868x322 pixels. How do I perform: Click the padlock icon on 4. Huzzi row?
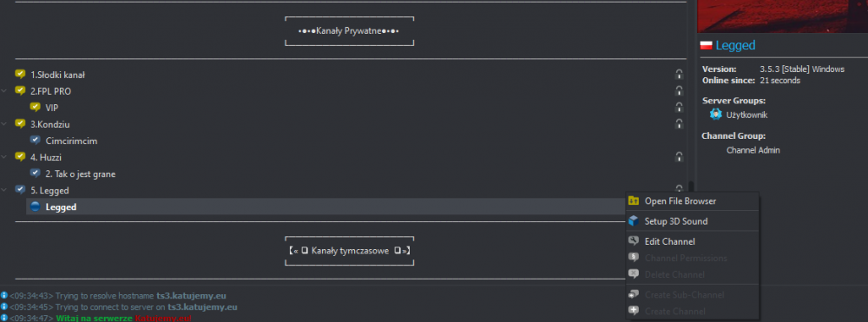coord(679,157)
